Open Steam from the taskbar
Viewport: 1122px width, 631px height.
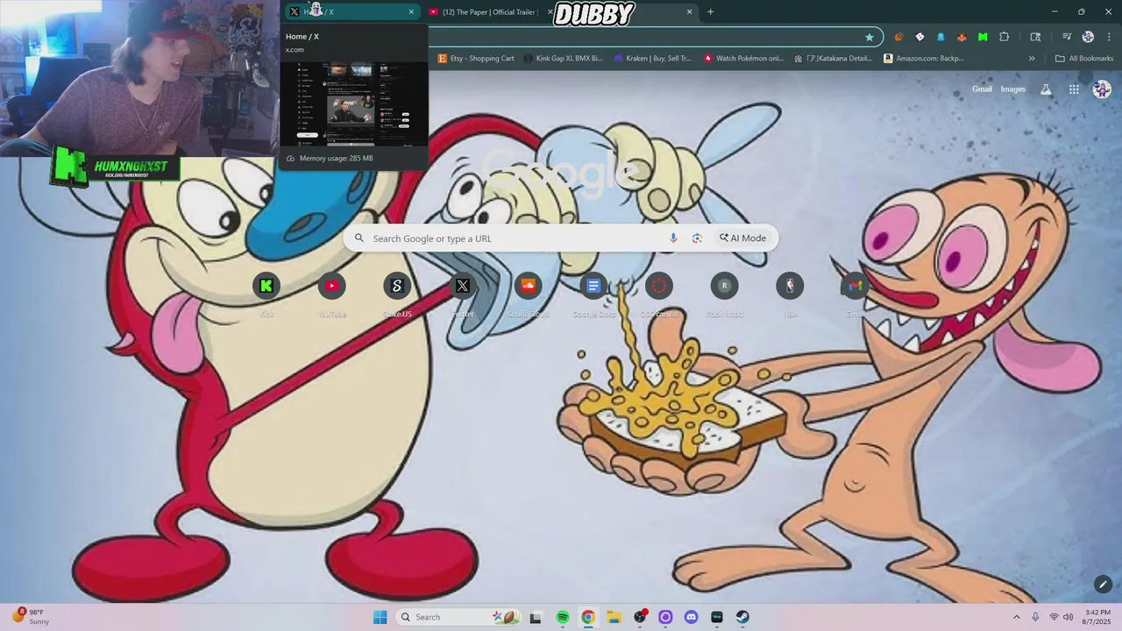pyautogui.click(x=742, y=617)
